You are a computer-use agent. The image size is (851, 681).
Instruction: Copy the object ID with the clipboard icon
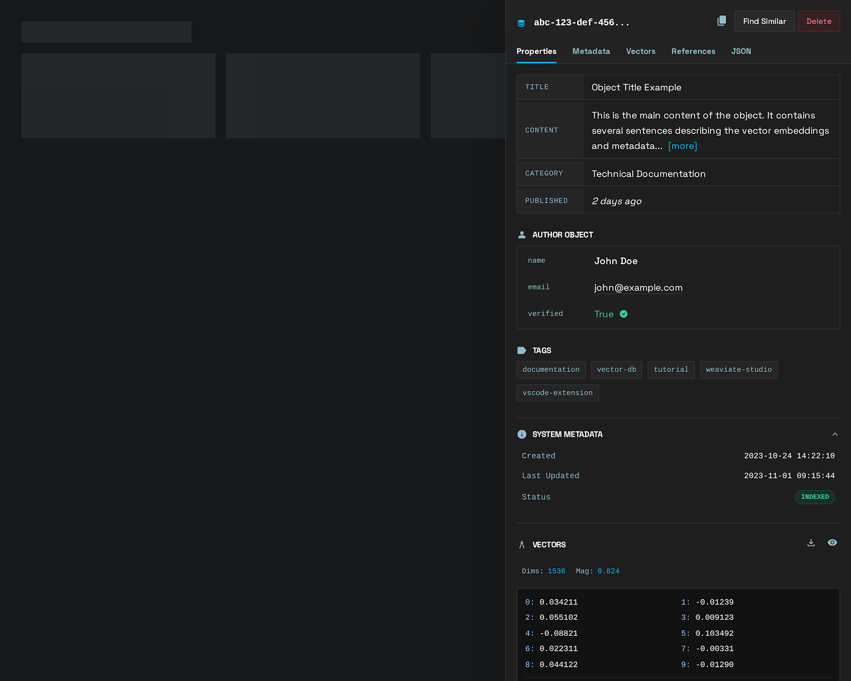coord(721,21)
